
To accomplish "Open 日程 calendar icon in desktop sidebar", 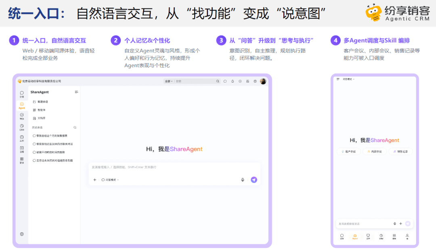I will point(22,149).
